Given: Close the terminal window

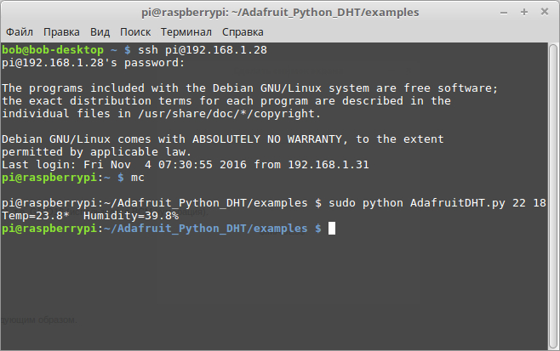Looking at the screenshot, I should point(545,12).
